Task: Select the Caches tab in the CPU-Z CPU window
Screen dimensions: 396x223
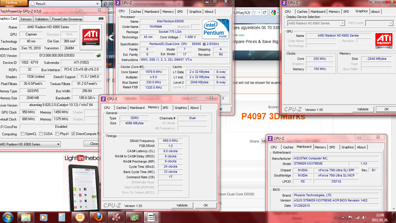Action: coord(136,12)
